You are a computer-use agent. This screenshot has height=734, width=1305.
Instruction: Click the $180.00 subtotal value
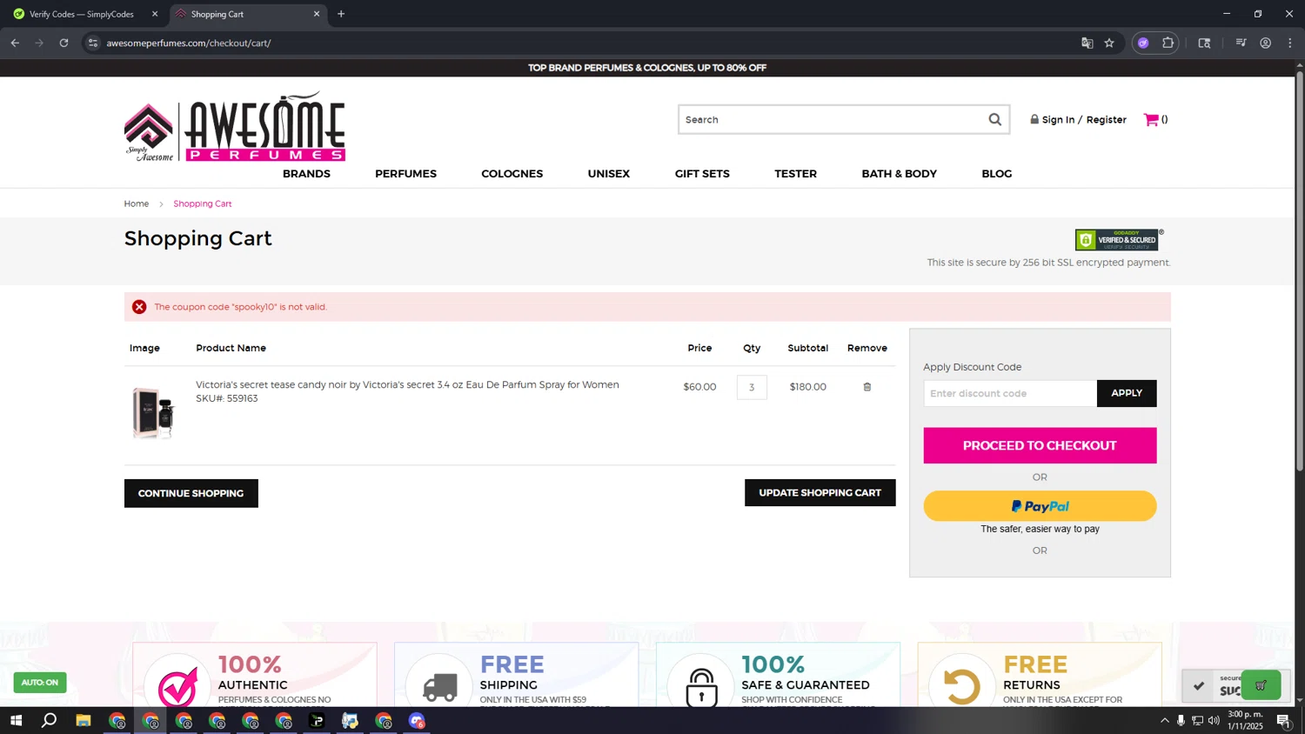(808, 387)
